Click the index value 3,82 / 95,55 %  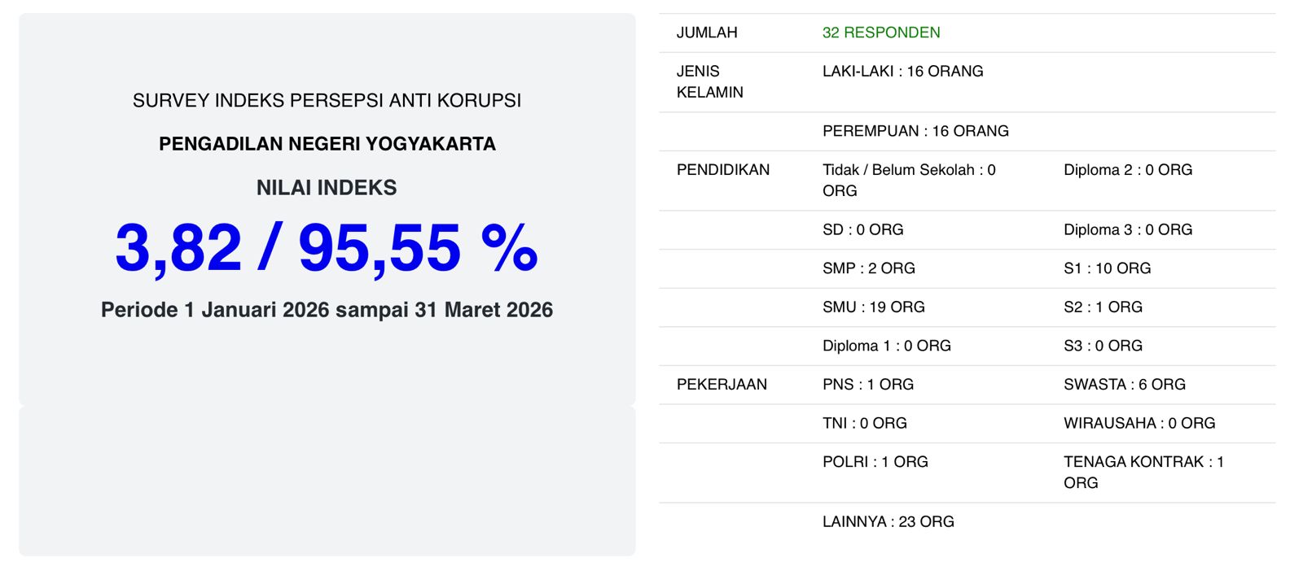click(327, 248)
